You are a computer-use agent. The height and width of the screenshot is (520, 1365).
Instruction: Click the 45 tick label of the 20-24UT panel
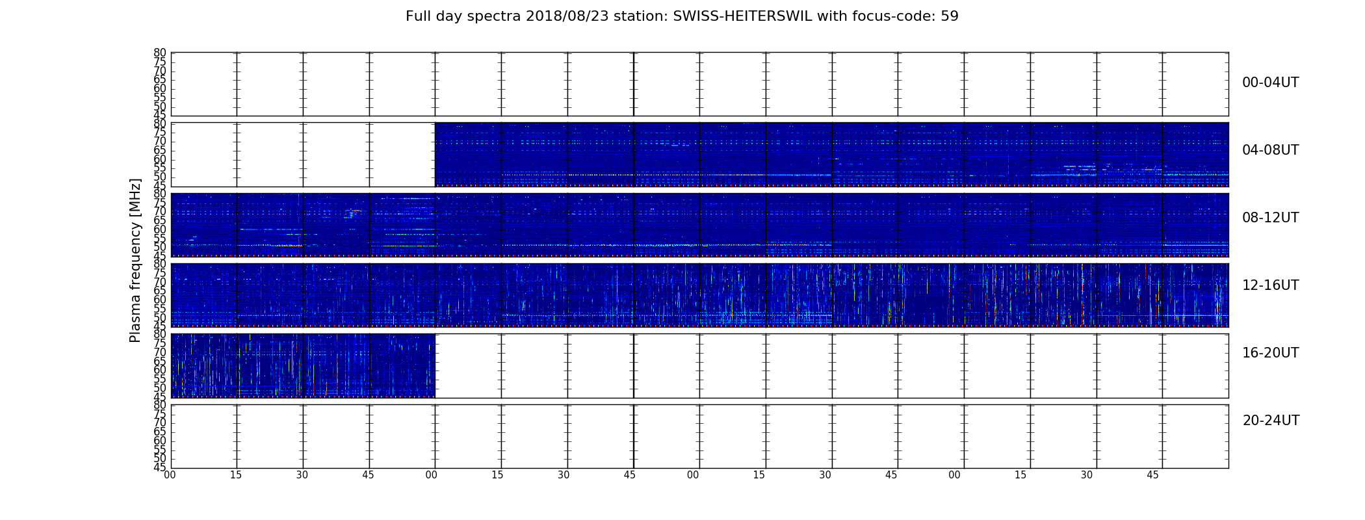click(160, 467)
